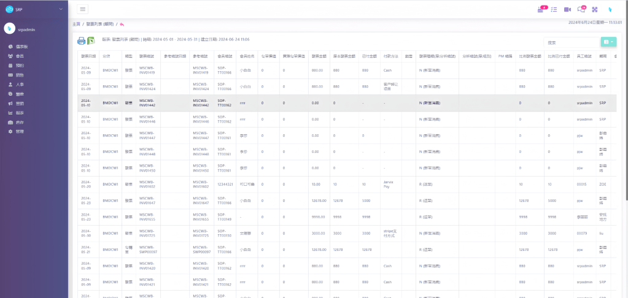
Task: Expand the 報表 sidebar menu
Action: click(20, 113)
